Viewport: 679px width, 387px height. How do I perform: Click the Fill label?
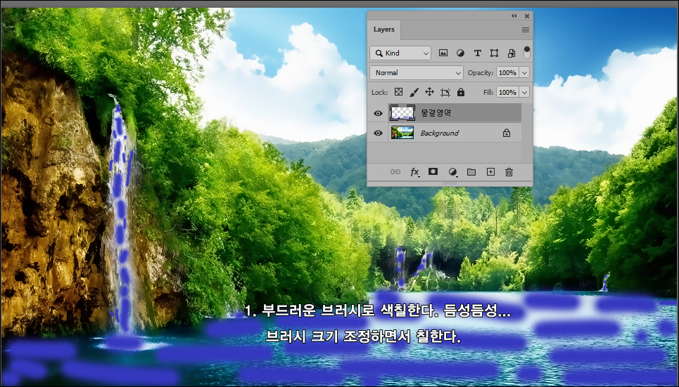(x=488, y=92)
